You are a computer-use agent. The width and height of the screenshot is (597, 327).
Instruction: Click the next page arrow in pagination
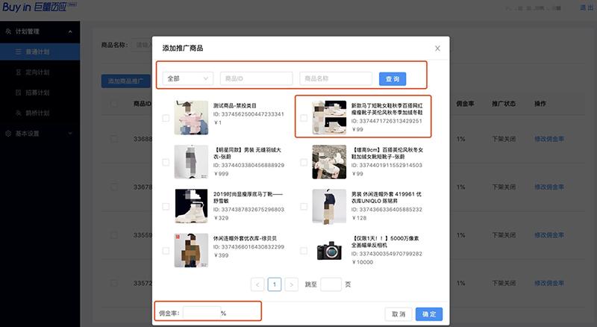click(x=292, y=284)
